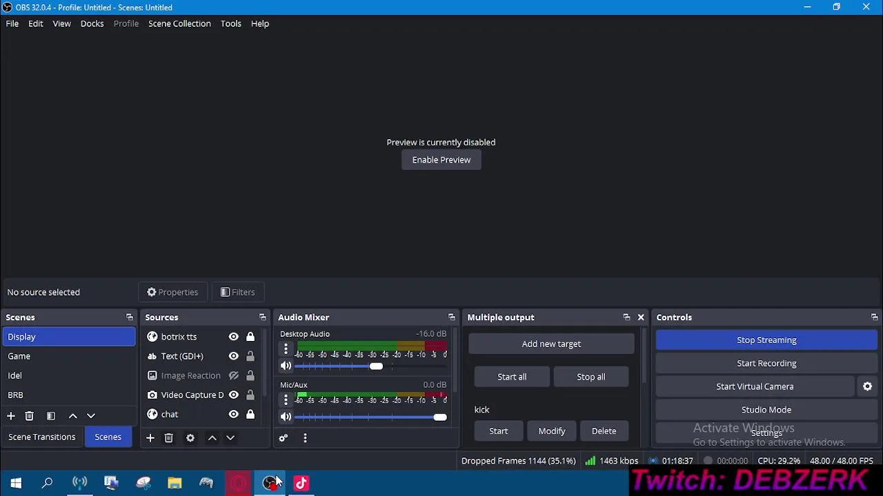The height and width of the screenshot is (496, 883).
Task: Switch to Scenes tab
Action: point(108,437)
